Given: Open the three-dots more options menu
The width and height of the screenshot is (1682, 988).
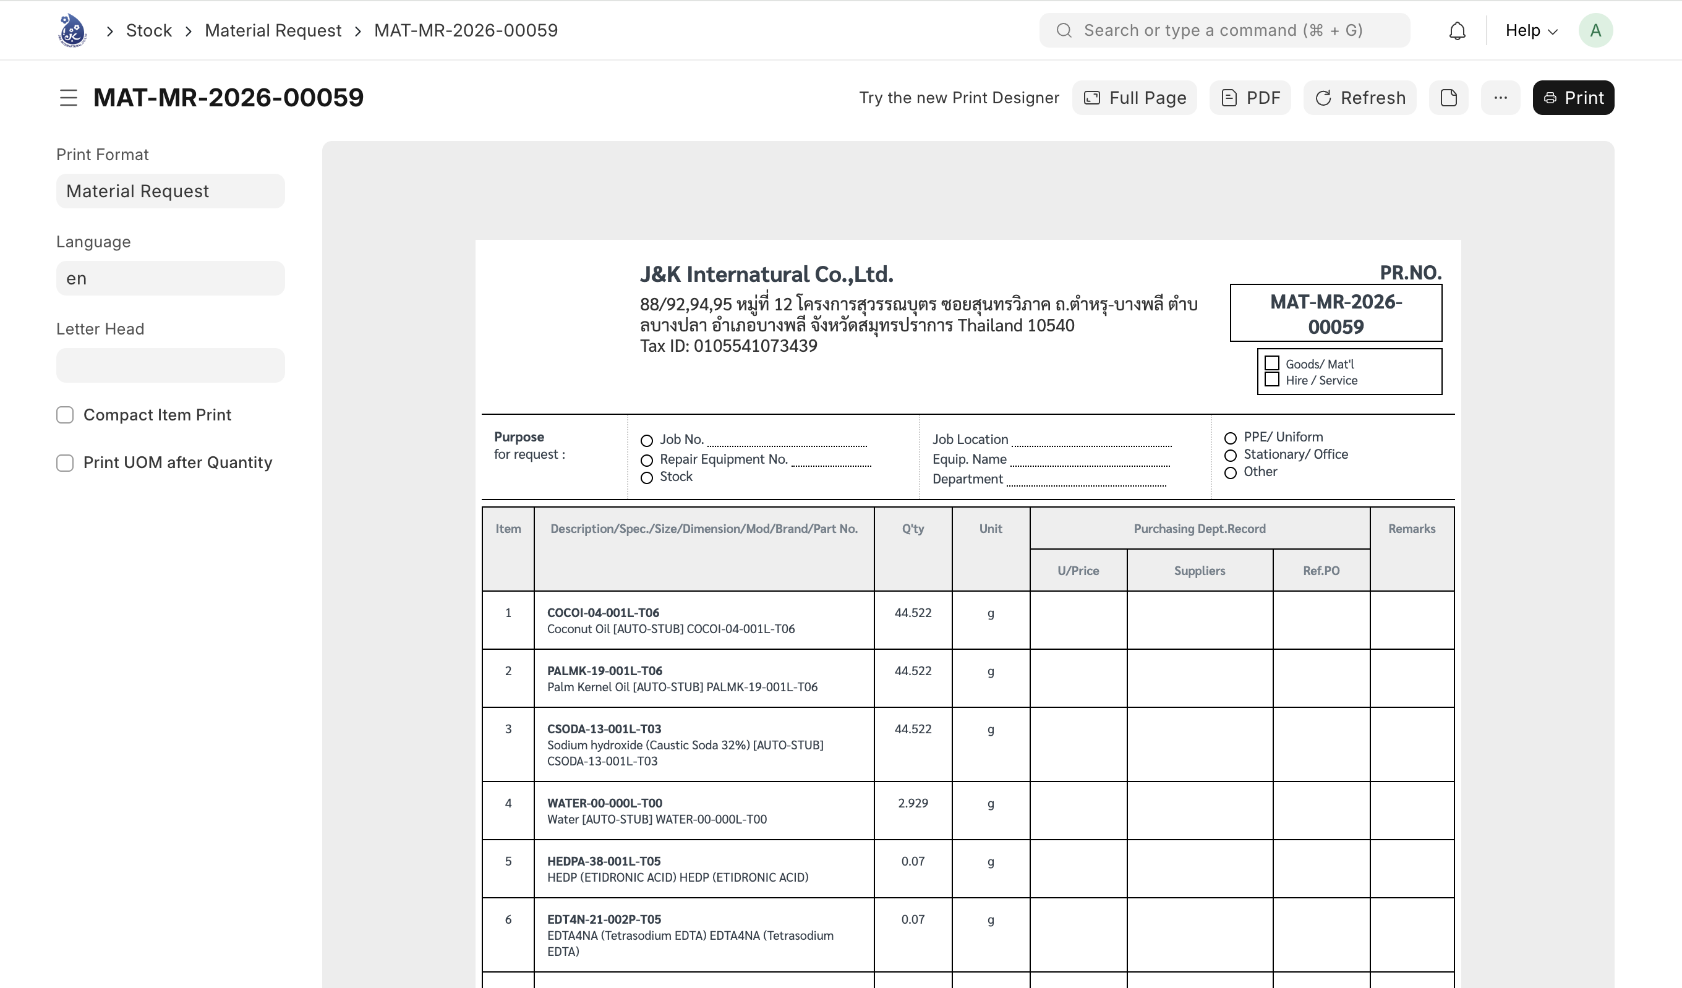Looking at the screenshot, I should [x=1500, y=98].
